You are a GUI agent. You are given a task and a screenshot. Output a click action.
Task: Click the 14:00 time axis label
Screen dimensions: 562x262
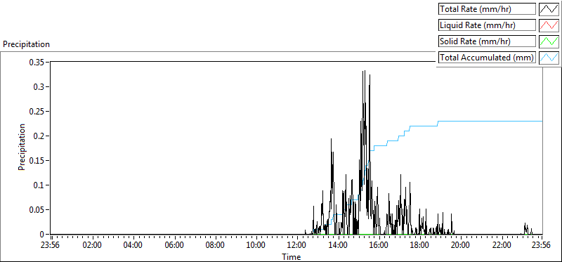point(339,246)
